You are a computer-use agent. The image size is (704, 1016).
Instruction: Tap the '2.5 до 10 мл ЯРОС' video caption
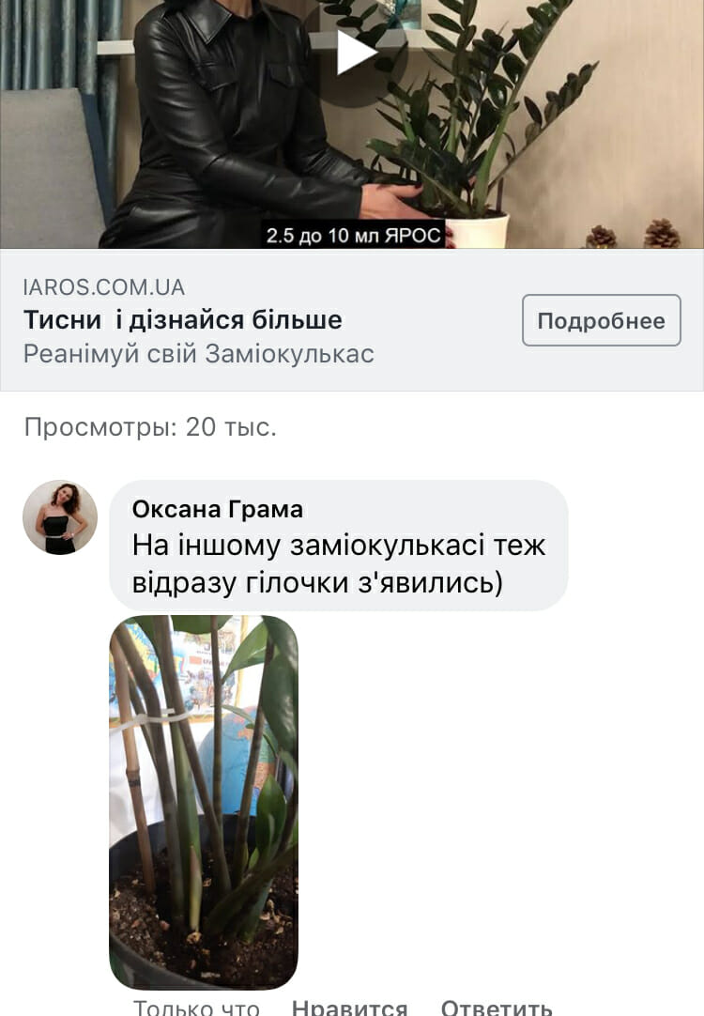pyautogui.click(x=353, y=235)
